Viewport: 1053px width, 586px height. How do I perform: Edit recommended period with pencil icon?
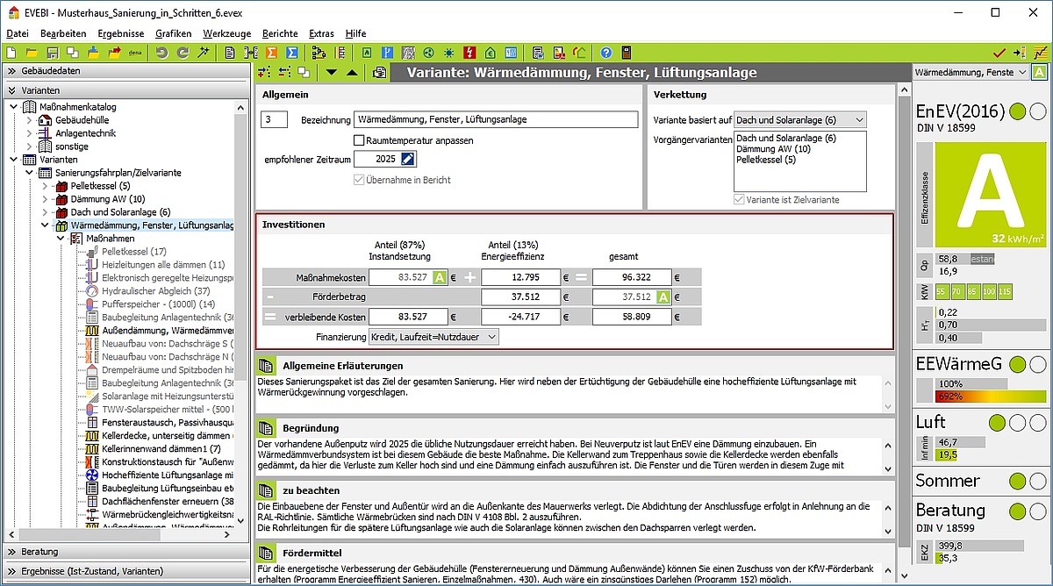tap(408, 159)
